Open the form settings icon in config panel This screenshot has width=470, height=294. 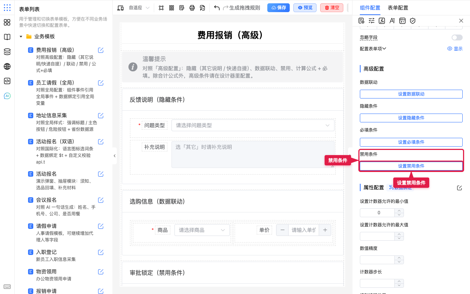click(361, 21)
